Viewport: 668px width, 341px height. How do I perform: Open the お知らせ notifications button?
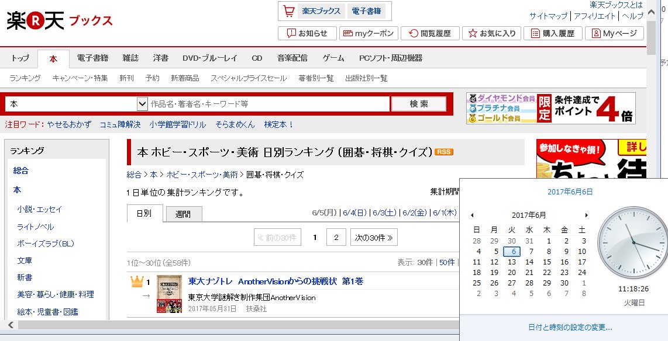[x=307, y=33]
